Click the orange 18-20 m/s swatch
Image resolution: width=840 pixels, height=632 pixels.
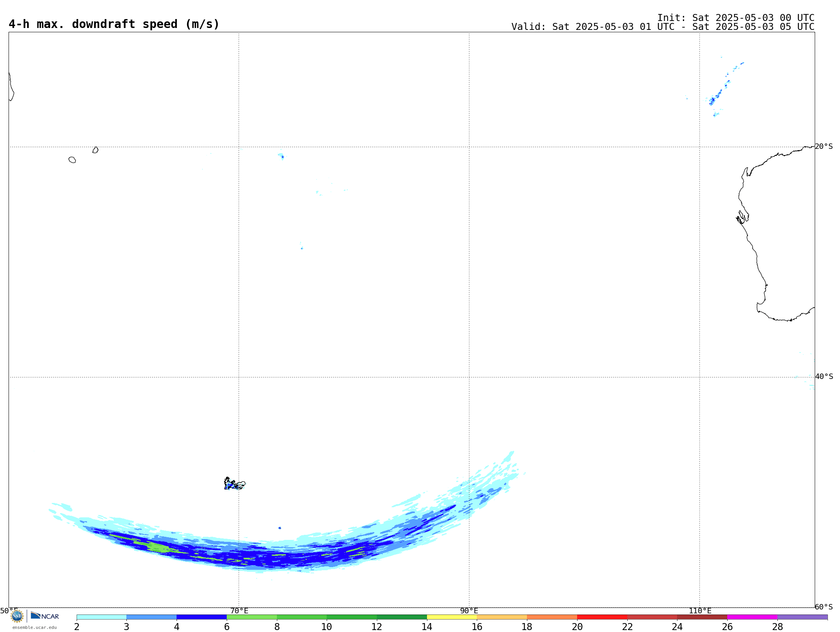pos(552,617)
